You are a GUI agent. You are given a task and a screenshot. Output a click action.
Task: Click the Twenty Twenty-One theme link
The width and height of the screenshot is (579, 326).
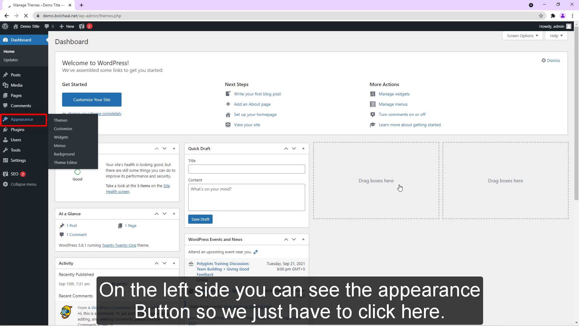(119, 245)
